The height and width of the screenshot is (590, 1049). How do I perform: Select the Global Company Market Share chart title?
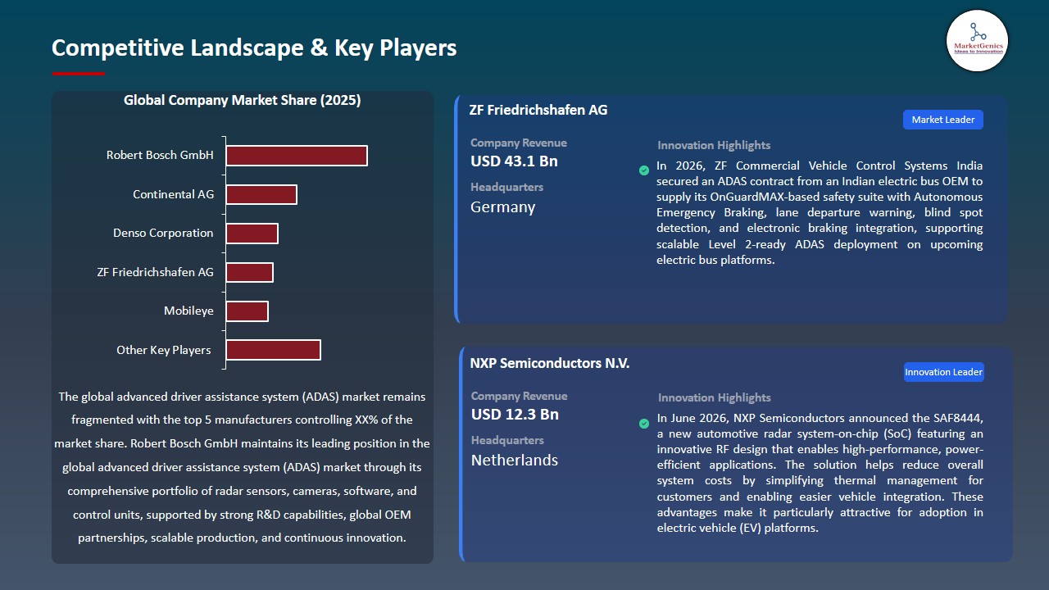(243, 101)
